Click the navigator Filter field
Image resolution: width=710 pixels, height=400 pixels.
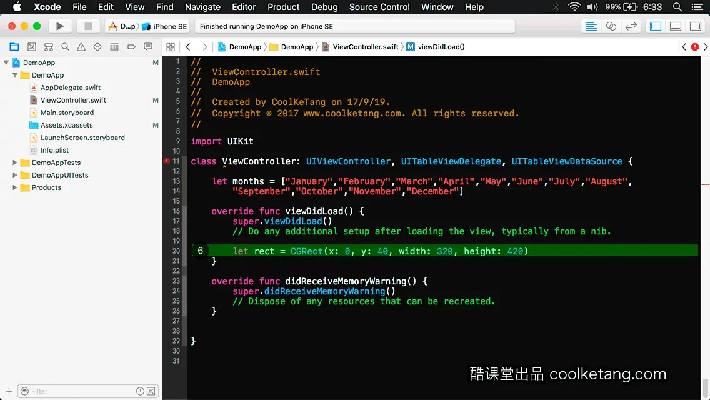click(x=88, y=391)
